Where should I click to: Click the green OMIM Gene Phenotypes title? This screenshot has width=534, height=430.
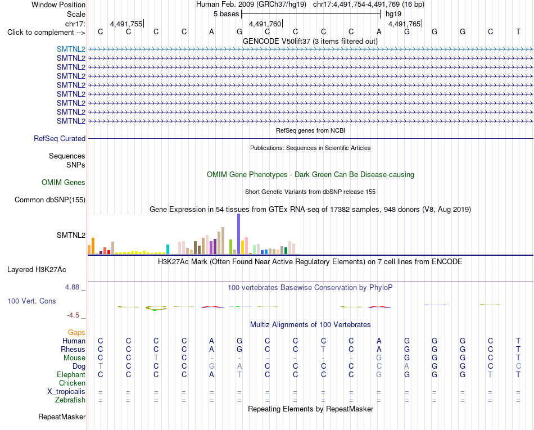click(x=310, y=175)
